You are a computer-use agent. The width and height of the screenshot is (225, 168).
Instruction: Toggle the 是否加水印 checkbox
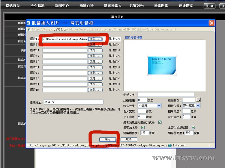[x=143, y=128]
